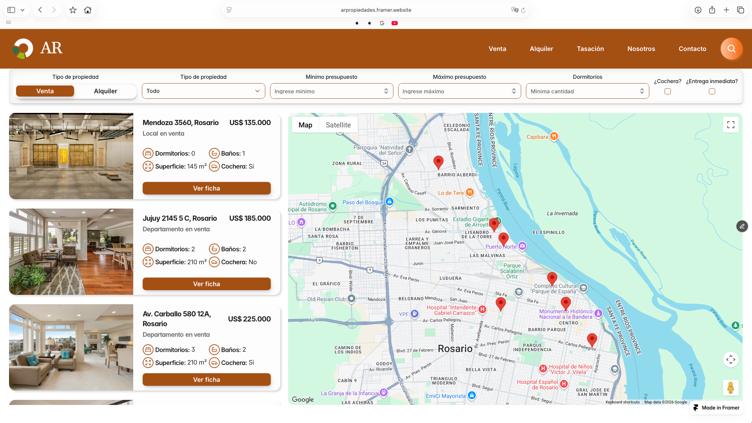Click the Old Resian Club map marker
The height and width of the screenshot is (423, 752).
pyautogui.click(x=352, y=299)
